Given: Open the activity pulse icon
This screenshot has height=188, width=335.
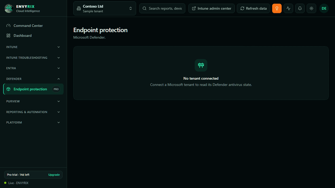Looking at the screenshot, I should (x=288, y=8).
